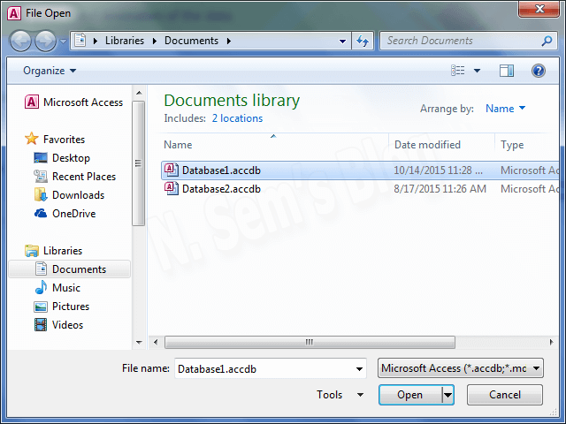Click navigation pane scroll up arrow

tap(139, 93)
